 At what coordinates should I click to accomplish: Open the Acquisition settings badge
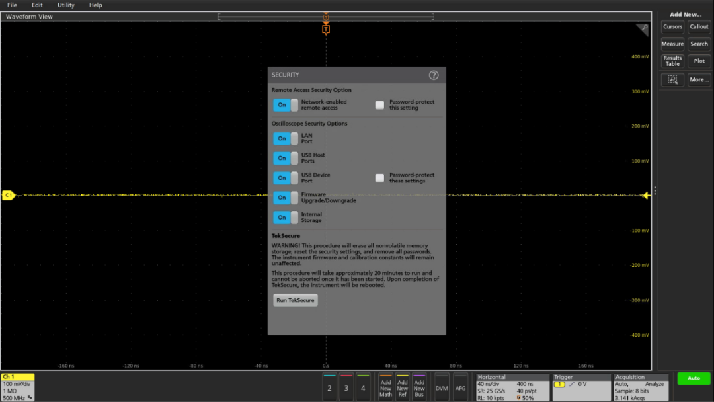click(641, 387)
